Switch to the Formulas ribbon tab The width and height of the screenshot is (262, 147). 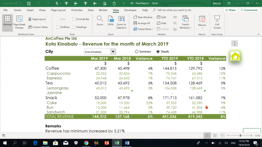pos(77,10)
